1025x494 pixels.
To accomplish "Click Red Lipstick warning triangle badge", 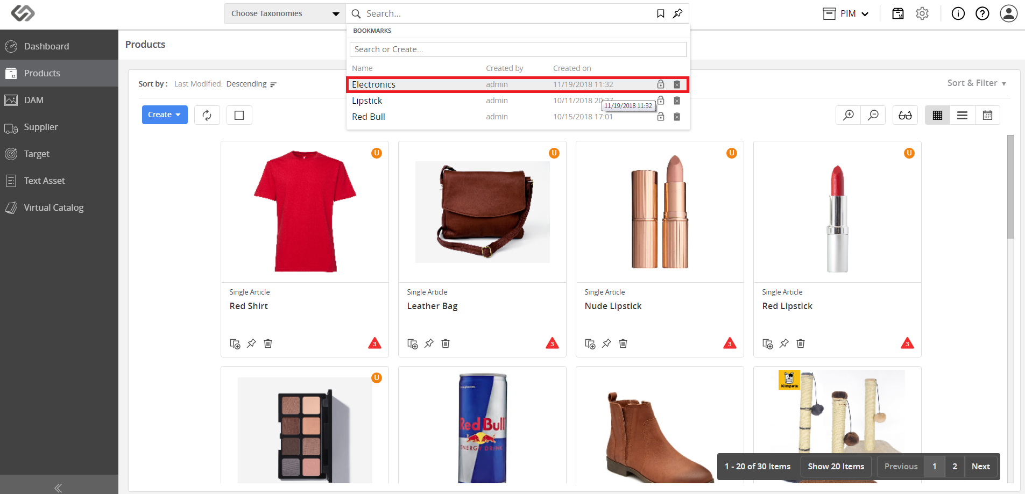I will [x=907, y=343].
